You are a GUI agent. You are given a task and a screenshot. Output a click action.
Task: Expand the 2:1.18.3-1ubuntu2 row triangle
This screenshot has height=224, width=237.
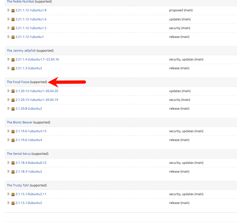(9, 171)
